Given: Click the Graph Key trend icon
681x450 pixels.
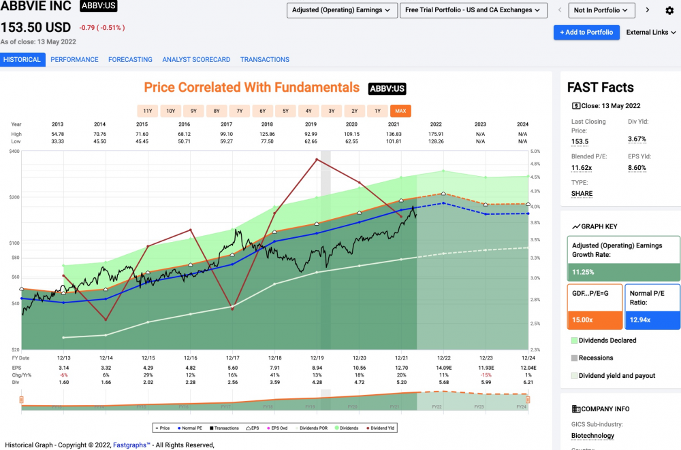Looking at the screenshot, I should tap(576, 226).
